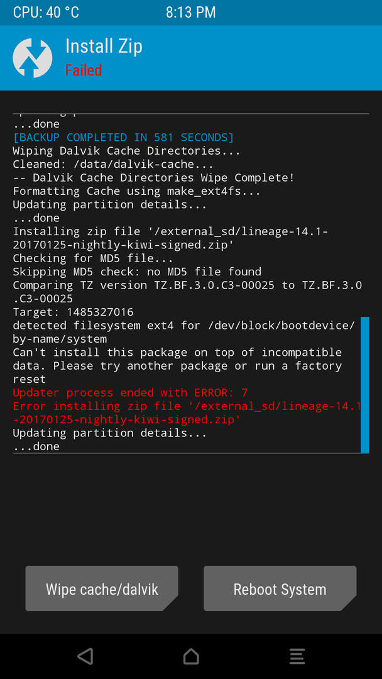The image size is (382, 679).
Task: Tap the detected filesystem ext4 log line
Action: click(x=184, y=332)
